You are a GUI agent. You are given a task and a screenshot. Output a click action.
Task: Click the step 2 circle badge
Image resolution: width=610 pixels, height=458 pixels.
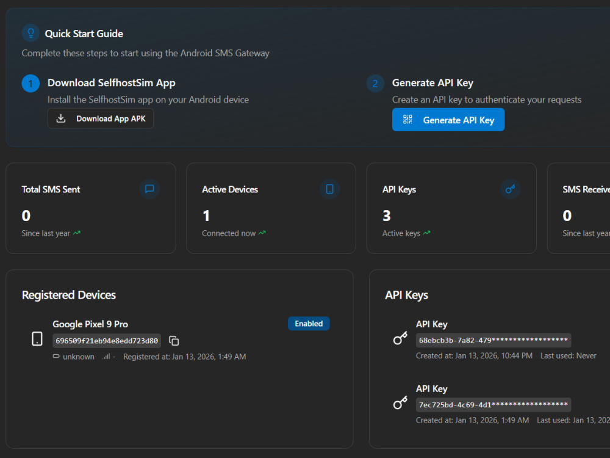pyautogui.click(x=375, y=83)
